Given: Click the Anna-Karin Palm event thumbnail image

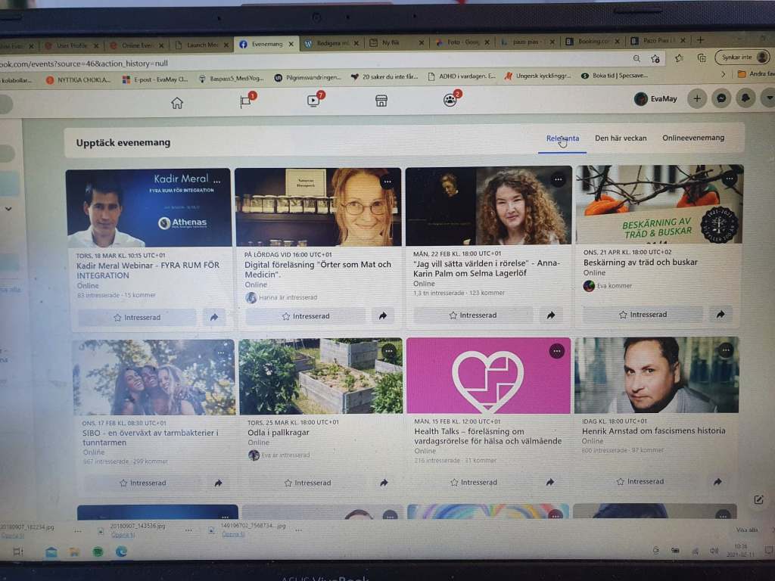Looking at the screenshot, I should [x=488, y=206].
